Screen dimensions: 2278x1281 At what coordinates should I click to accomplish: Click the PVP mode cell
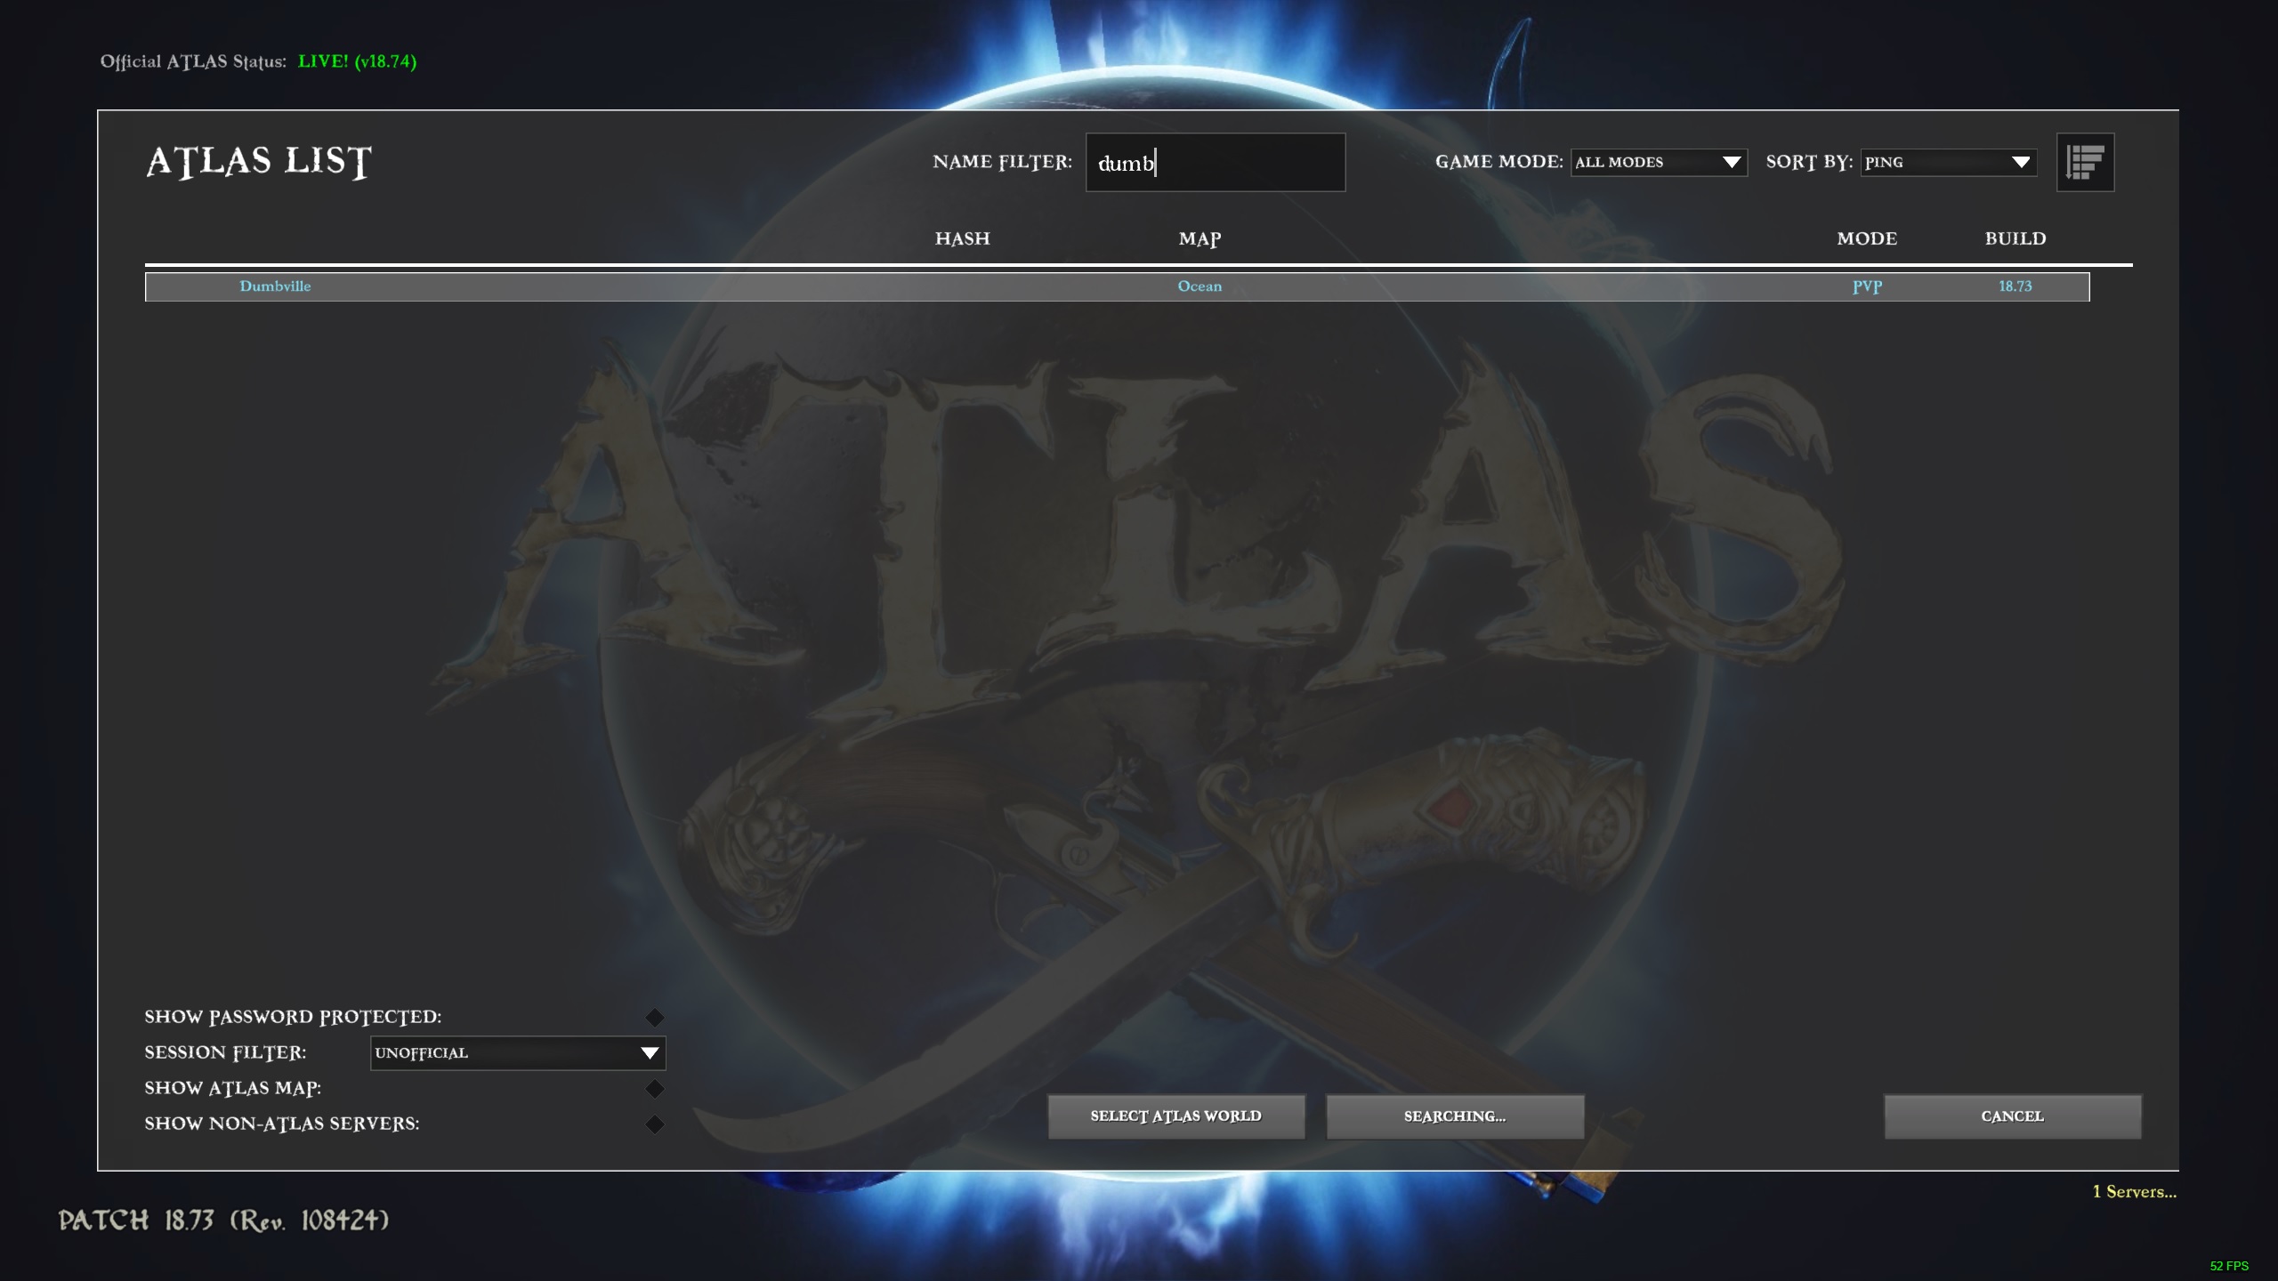tap(1867, 286)
